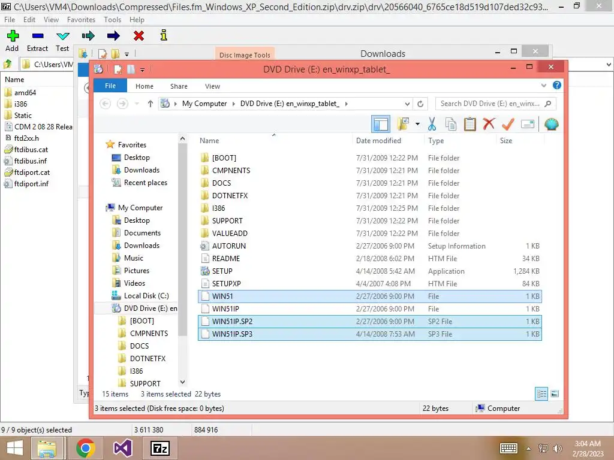Viewport: 614px width, 460px height.
Task: Click 7-Zip up-one-level folder icon
Action: (8, 63)
